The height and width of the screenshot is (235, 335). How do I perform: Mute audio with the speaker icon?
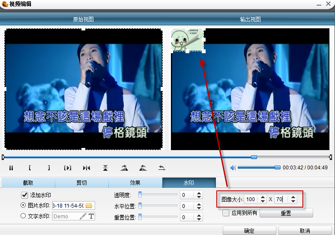coord(233,168)
